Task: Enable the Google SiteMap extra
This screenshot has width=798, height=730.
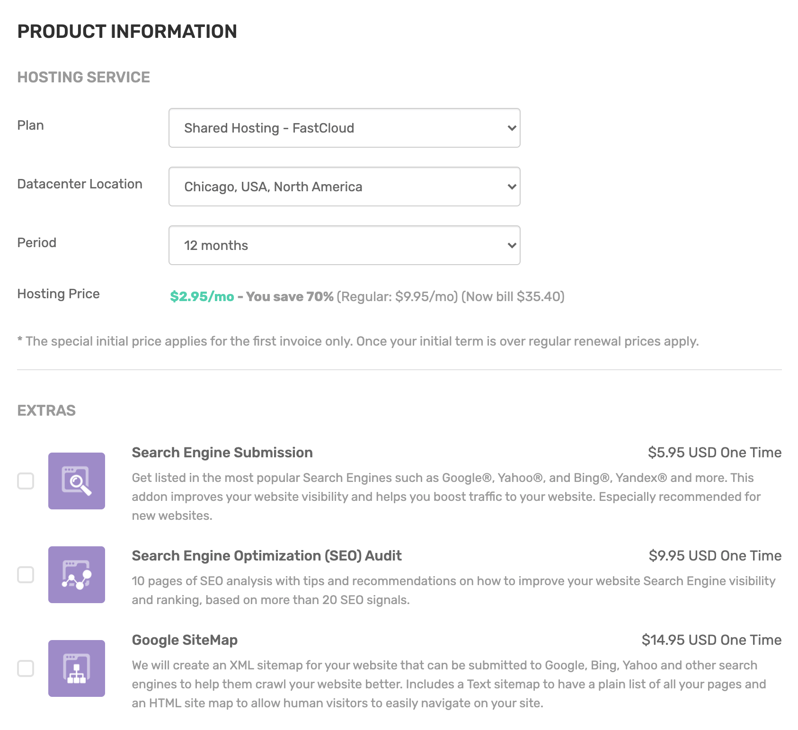Action: (26, 668)
